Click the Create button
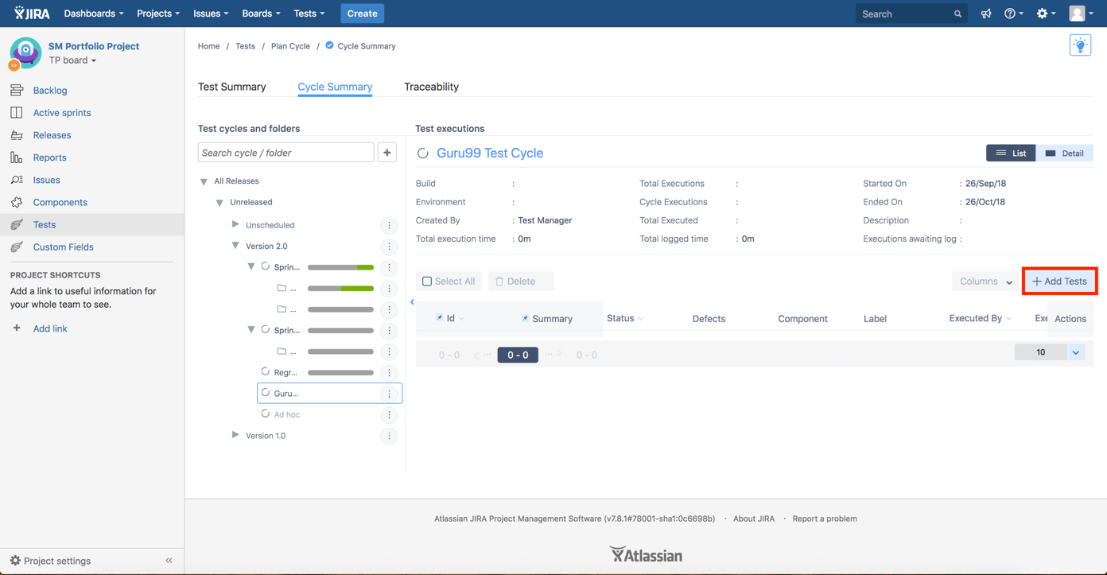The image size is (1107, 575). pos(362,14)
